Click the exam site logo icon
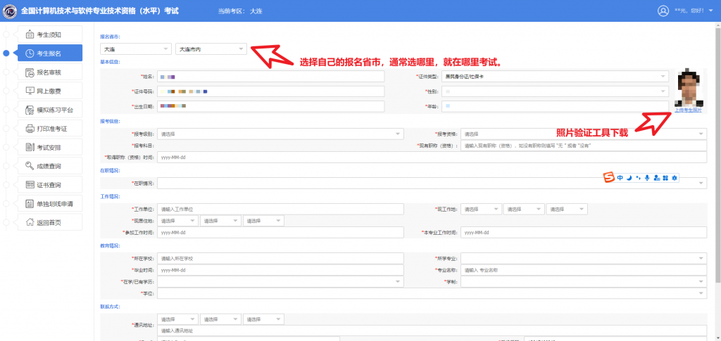The height and width of the screenshot is (341, 721). coord(10,11)
